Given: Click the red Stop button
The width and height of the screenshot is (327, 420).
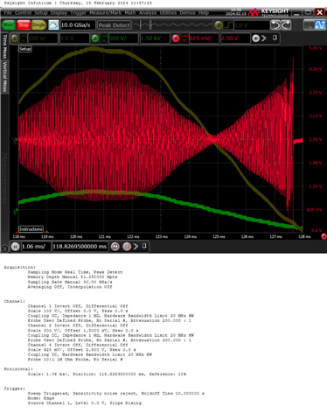Looking at the screenshot, I should 24,25.
